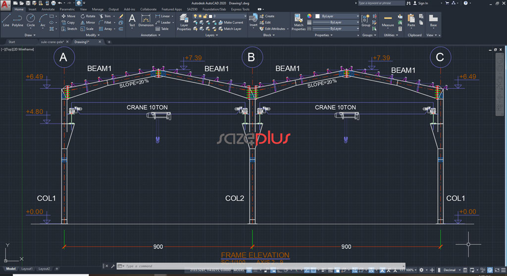
Task: Activate the Trim command
Action: point(105,16)
